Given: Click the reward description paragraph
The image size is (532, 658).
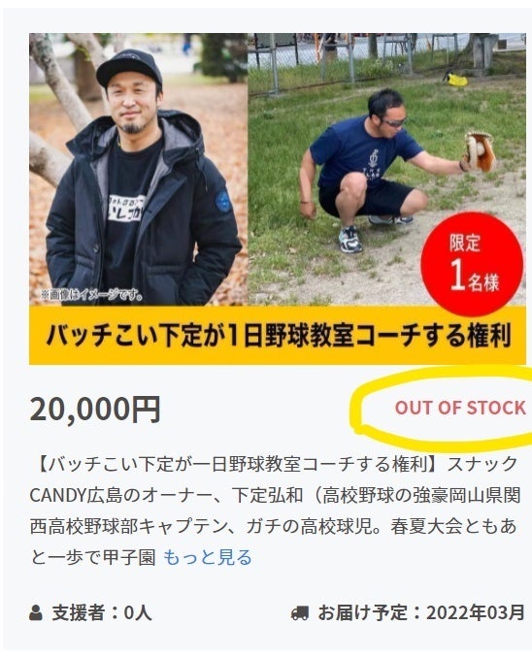Looking at the screenshot, I should 275,510.
